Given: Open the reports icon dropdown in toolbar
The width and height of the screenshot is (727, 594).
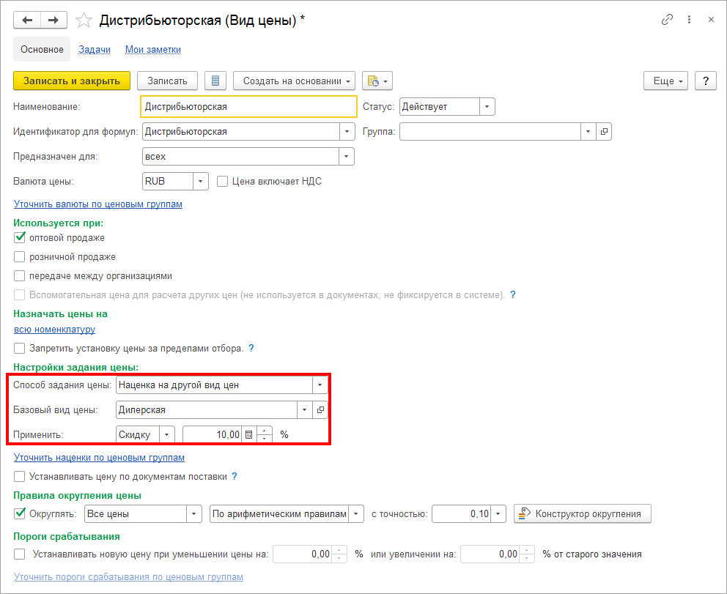Looking at the screenshot, I should tap(377, 81).
